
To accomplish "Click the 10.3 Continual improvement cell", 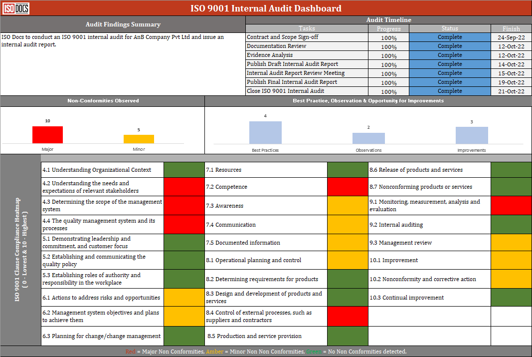I will tap(429, 298).
